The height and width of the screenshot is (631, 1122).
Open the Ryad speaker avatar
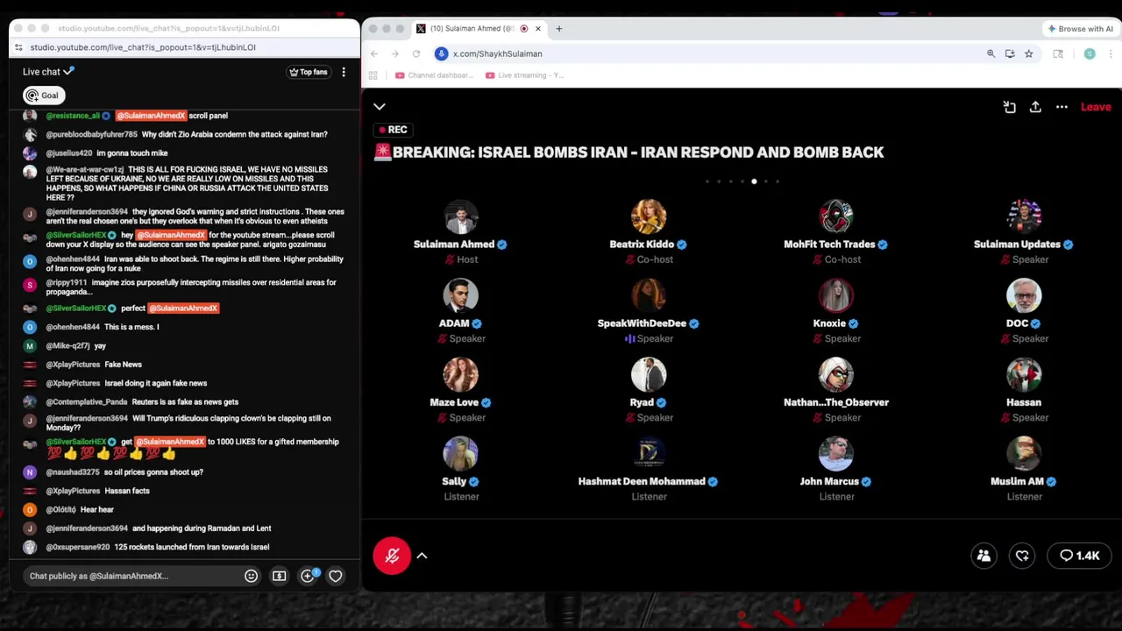(x=649, y=374)
